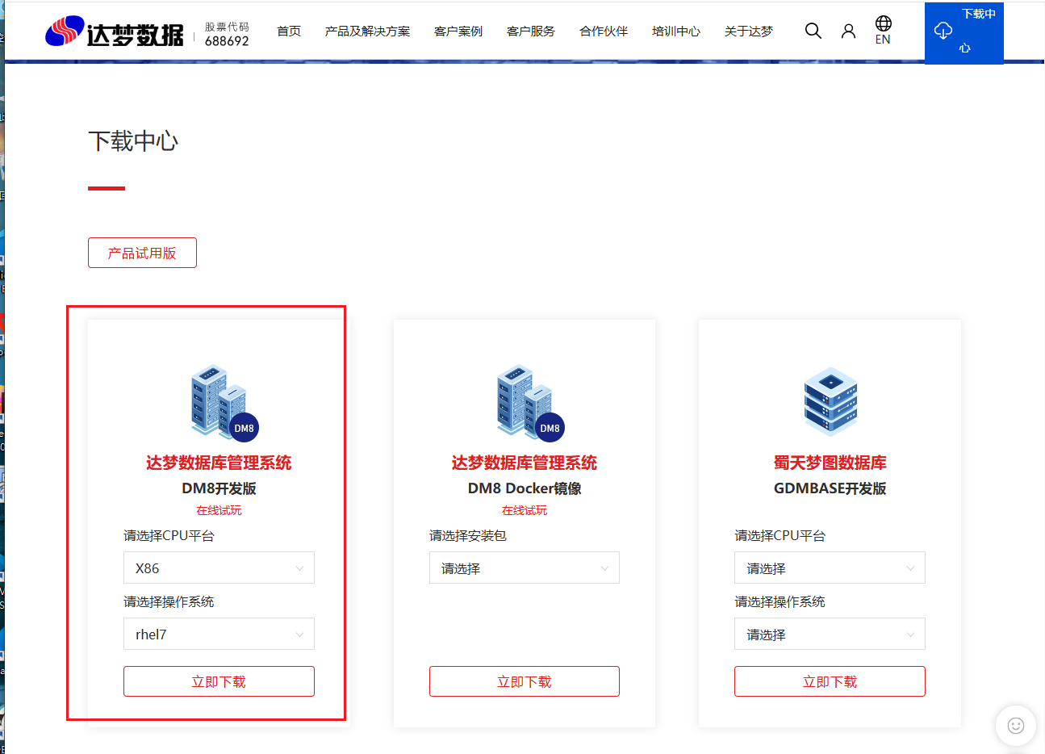The image size is (1045, 754).
Task: Click the DM8 Docker镜像 heading text
Action: tap(525, 488)
